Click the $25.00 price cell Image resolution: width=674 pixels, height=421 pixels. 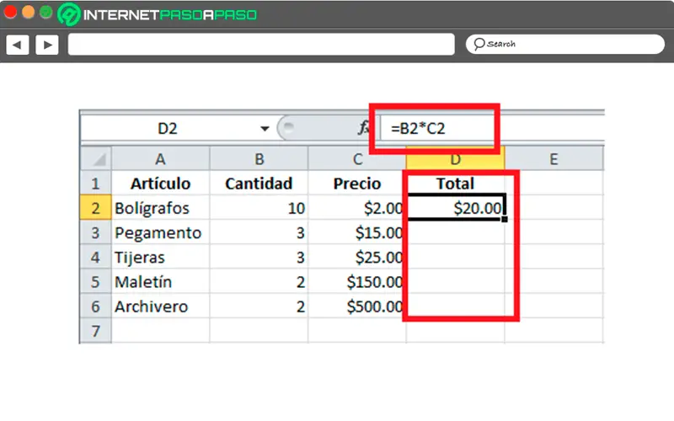tap(357, 258)
